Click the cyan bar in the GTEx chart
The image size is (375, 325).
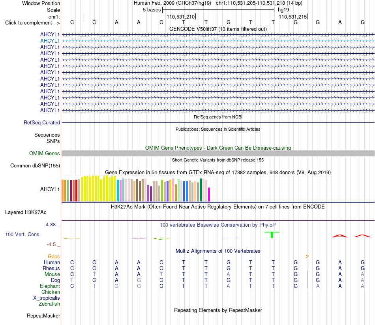point(118,190)
